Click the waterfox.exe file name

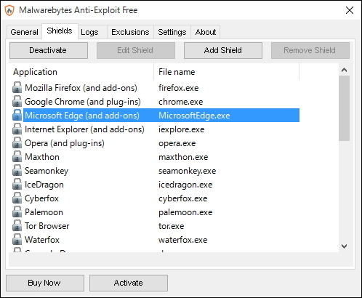[183, 240]
